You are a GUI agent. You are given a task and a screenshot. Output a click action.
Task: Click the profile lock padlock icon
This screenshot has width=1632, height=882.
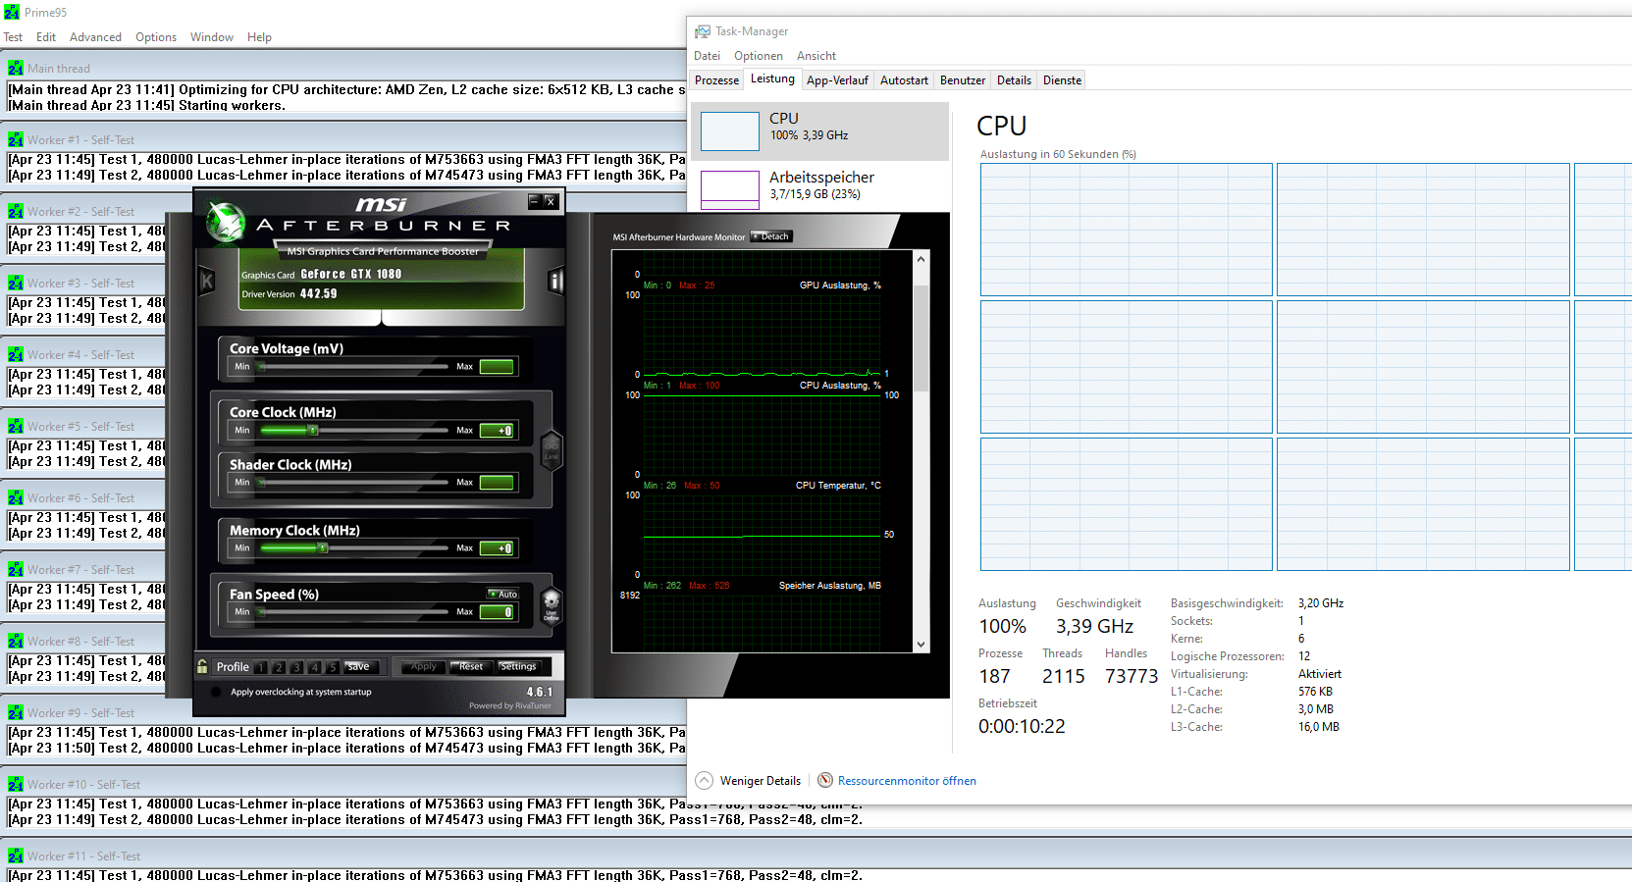[202, 666]
